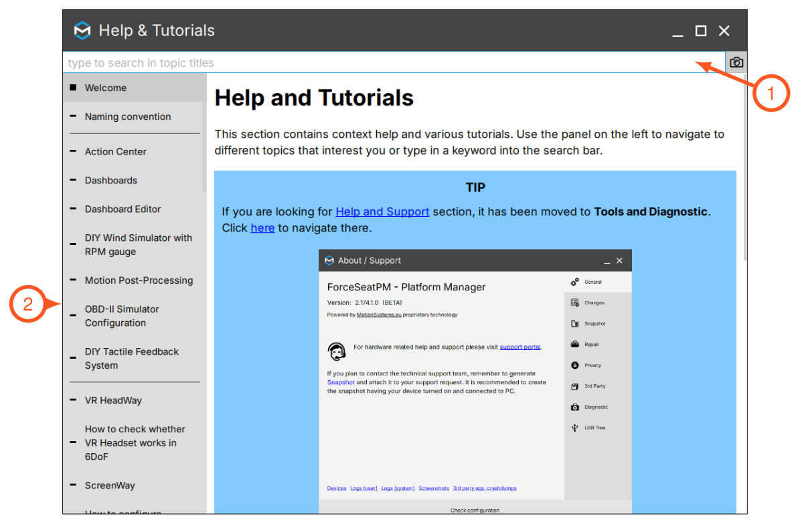Viewport: 800px width, 524px height.
Task: Click the 3rd Party icon in About sidebar
Action: [x=575, y=386]
